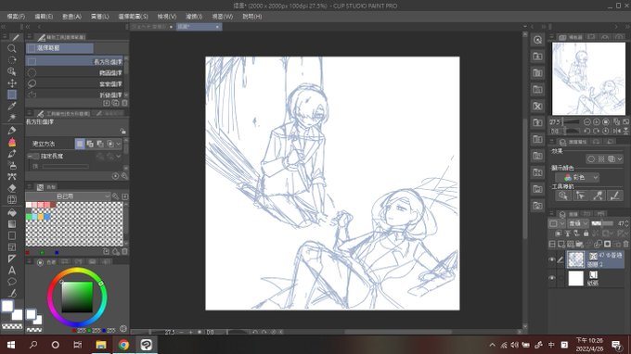Toggle lock on tool property panel
Viewport: 631px width, 354px height.
tap(122, 131)
